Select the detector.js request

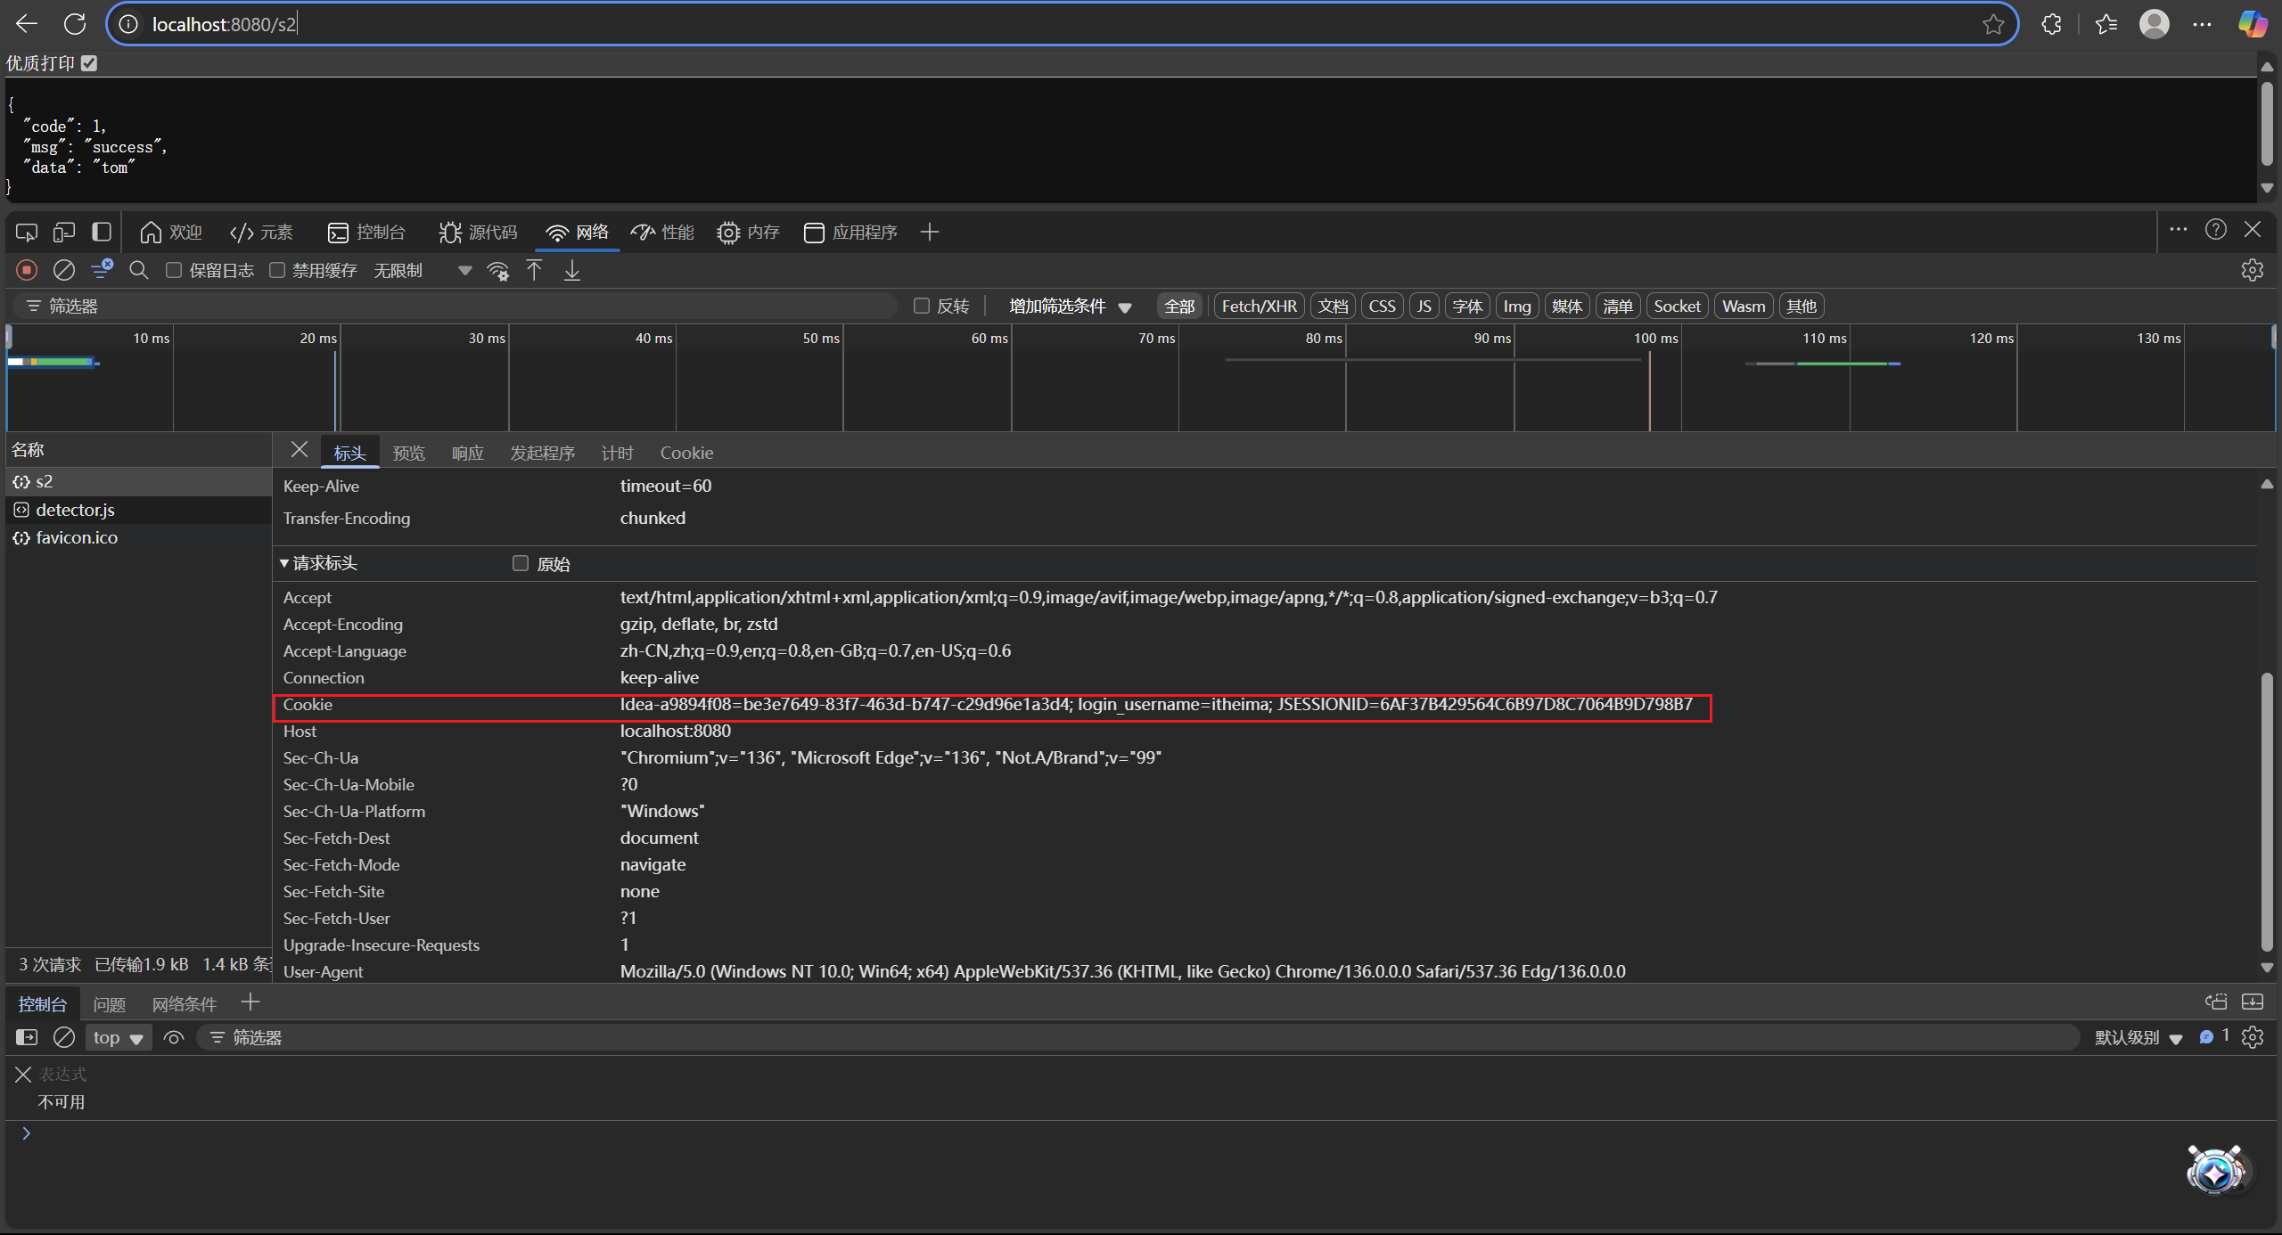coord(75,510)
